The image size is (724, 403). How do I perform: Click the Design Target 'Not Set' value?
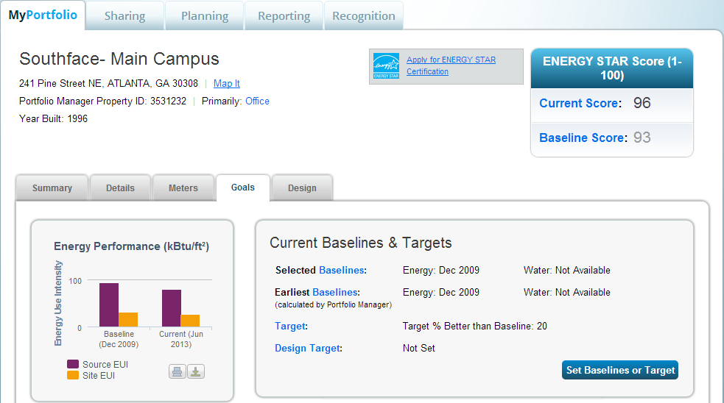pyautogui.click(x=419, y=348)
